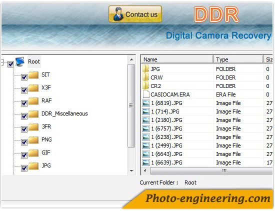Screen dimensions: 275x211
Task: Click the DDR_Miscellaneous folder icon
Action: [33, 114]
